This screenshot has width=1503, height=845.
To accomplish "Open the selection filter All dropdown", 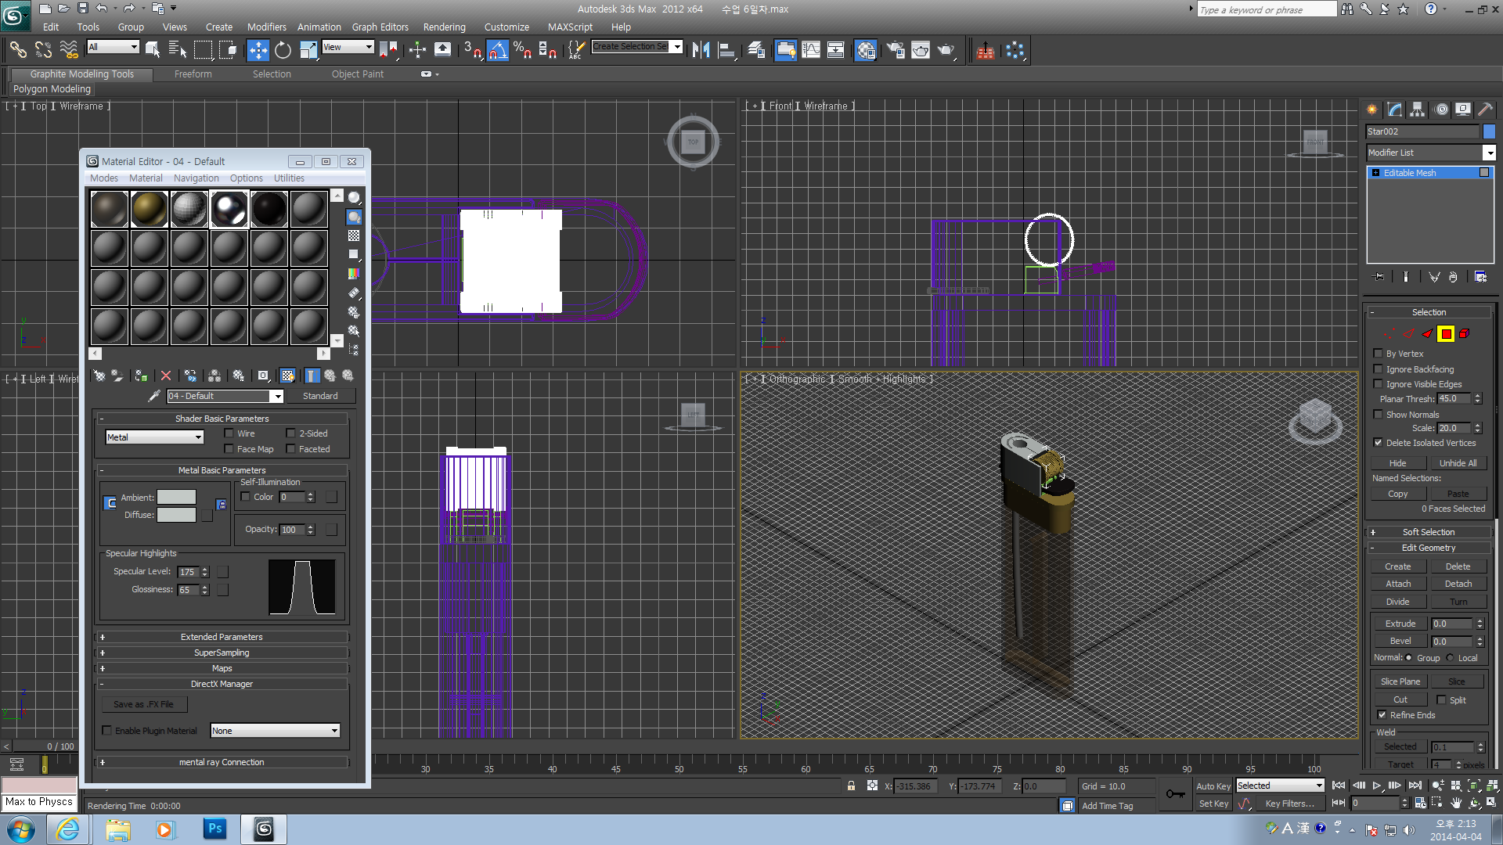I will [113, 47].
